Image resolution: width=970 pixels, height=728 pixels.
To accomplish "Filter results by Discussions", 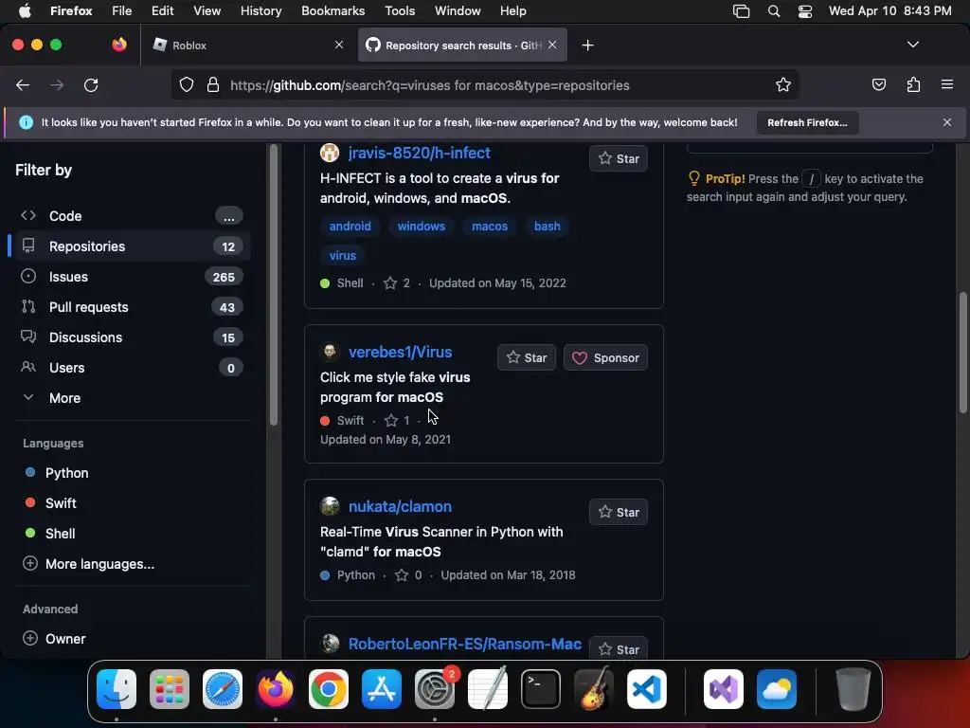I will click(x=131, y=337).
